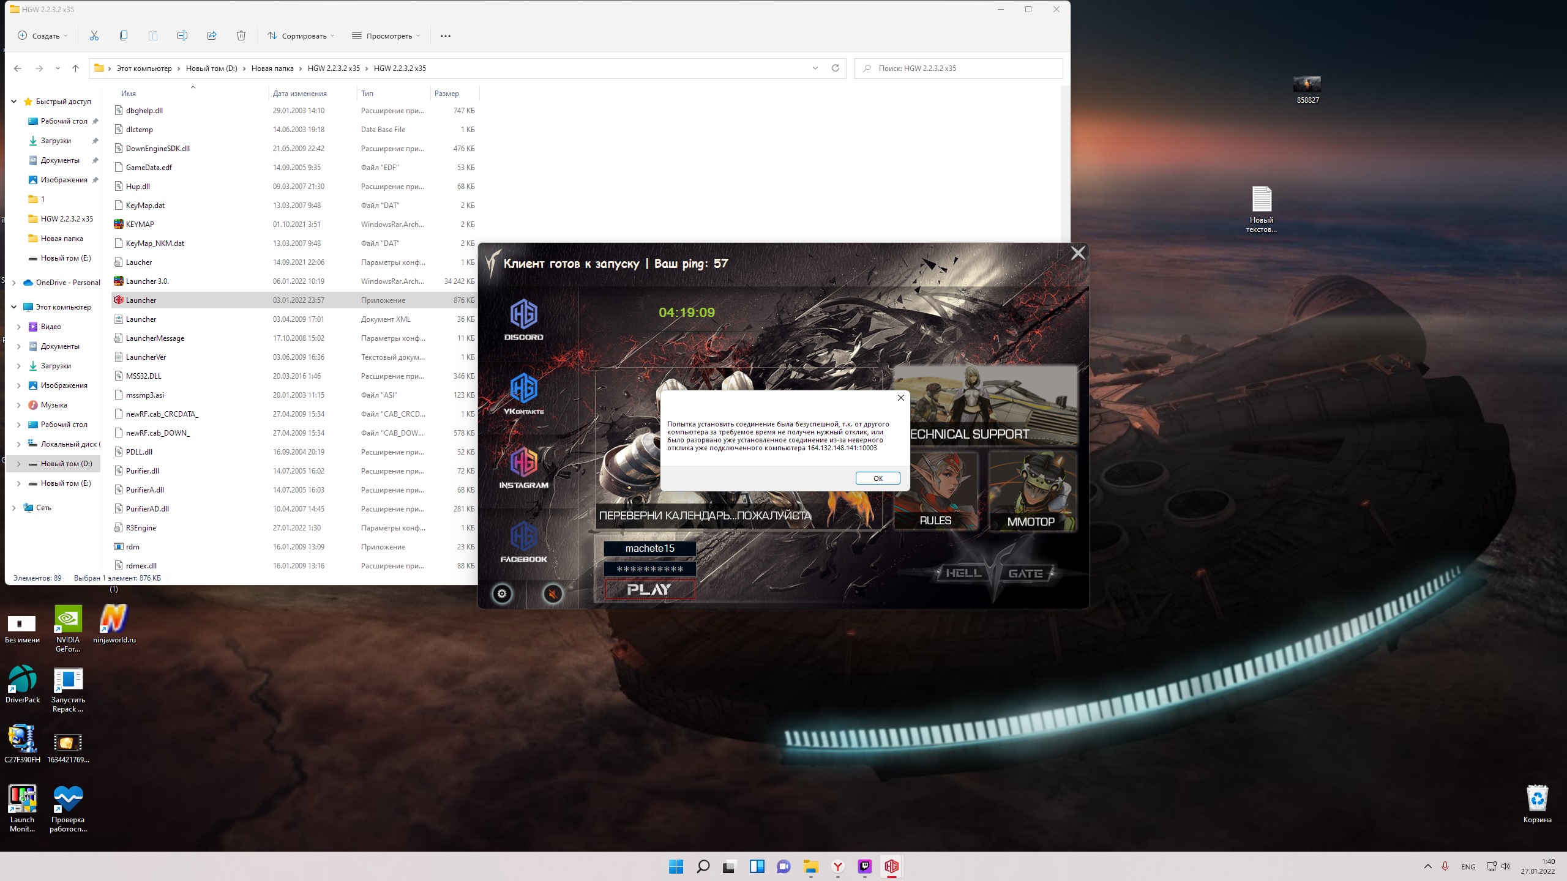Viewport: 1567px width, 881px height.
Task: Sort by the Тип column header
Action: [367, 93]
